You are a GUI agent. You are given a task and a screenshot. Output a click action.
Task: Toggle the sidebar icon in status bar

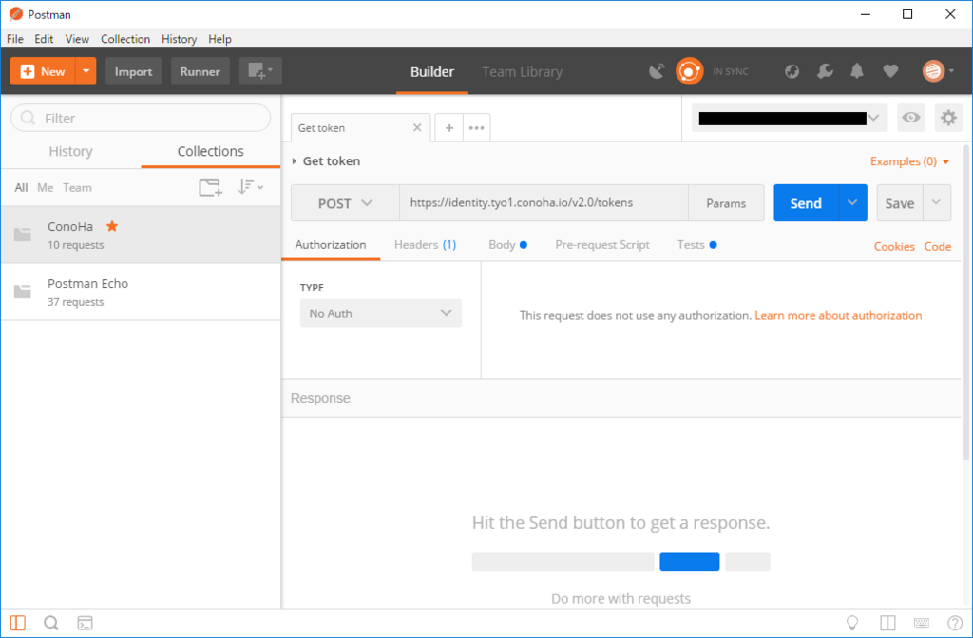18,623
